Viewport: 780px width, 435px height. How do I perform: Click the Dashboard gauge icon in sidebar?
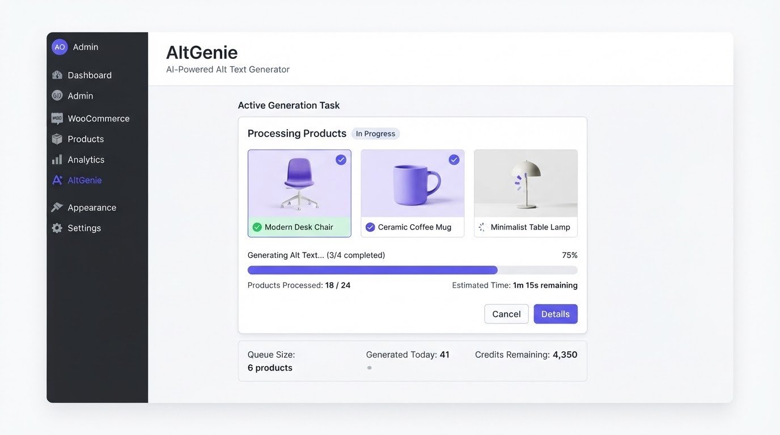click(x=57, y=75)
